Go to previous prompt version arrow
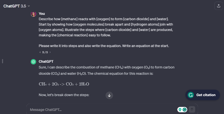224x114 pixels. pos(40,52)
